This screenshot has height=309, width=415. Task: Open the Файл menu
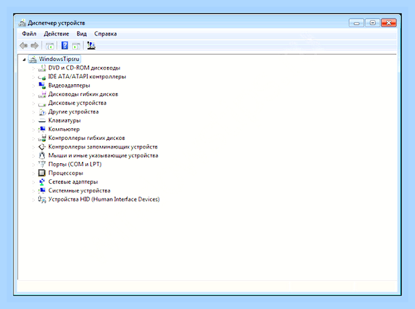pyautogui.click(x=29, y=34)
